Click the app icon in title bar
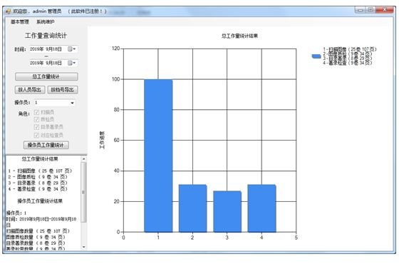Screen dimensions: 399x269 8,11
